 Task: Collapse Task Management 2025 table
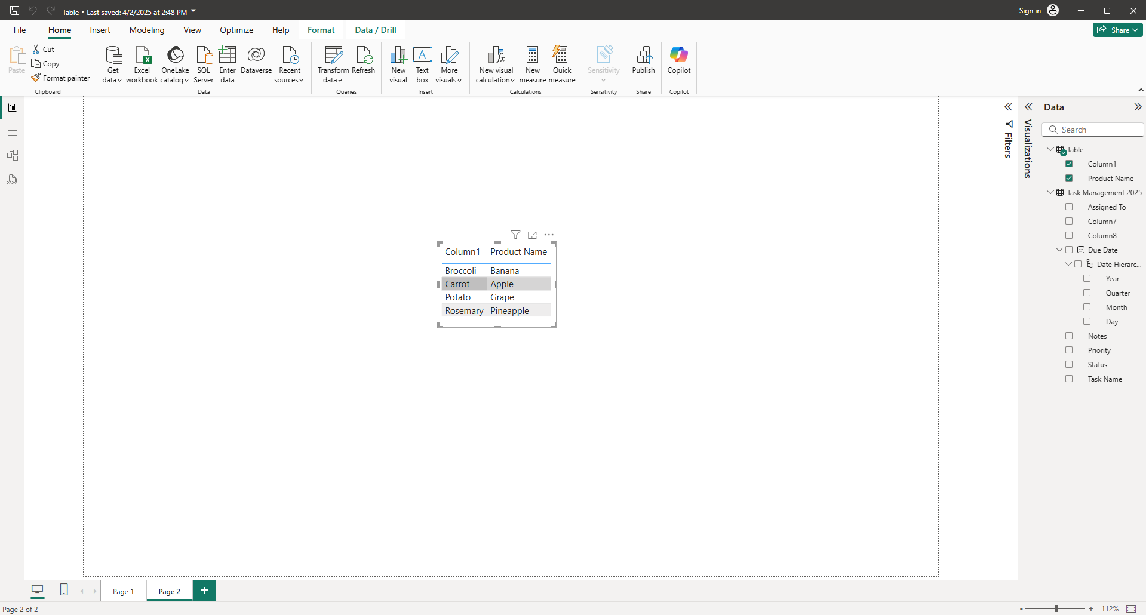1050,192
